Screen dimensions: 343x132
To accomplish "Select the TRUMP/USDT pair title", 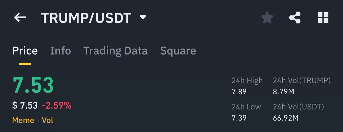I will pos(86,18).
